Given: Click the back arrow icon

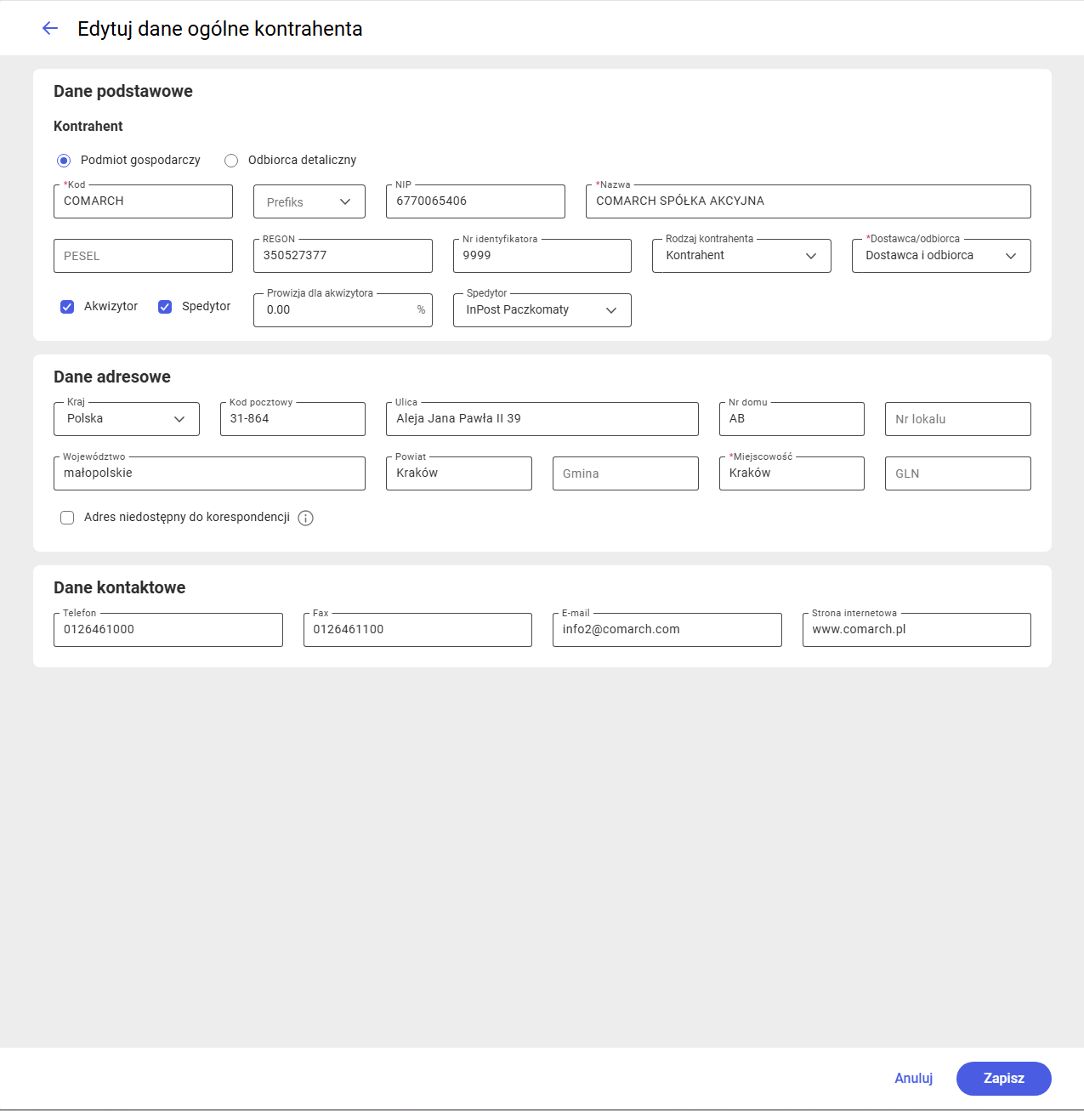Looking at the screenshot, I should pos(50,28).
